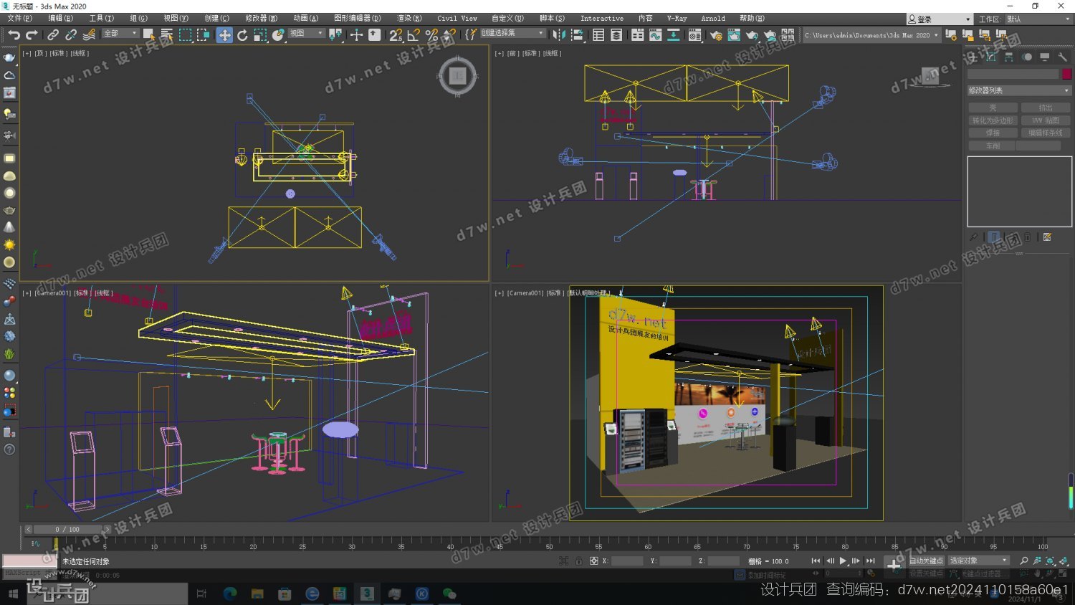Open the 渲染(R) menu

pos(409,19)
